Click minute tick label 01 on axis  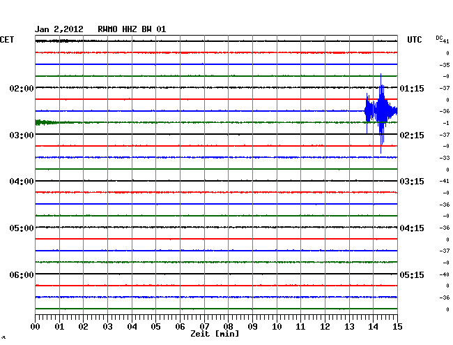[59, 326]
